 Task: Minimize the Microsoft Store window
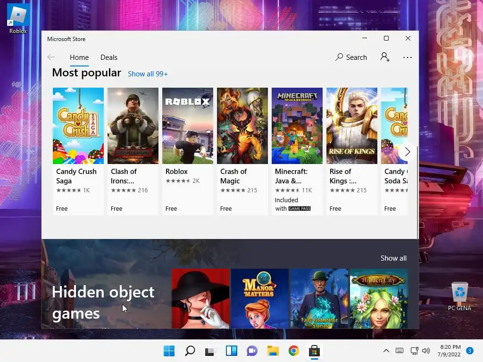365,38
